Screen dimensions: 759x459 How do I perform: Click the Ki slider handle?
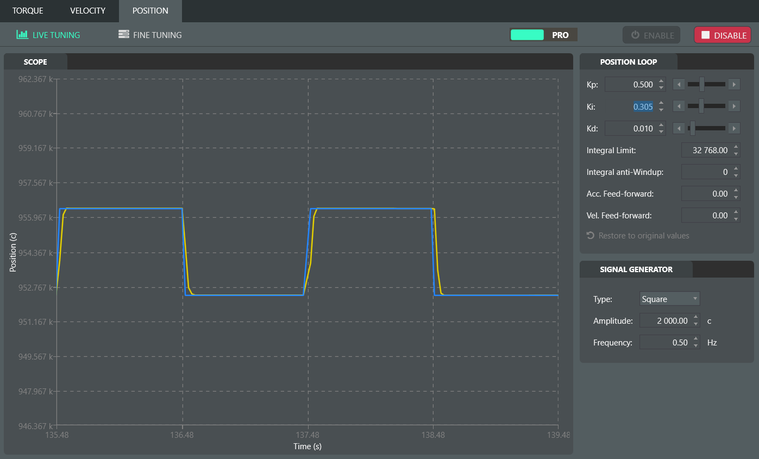[x=701, y=106]
